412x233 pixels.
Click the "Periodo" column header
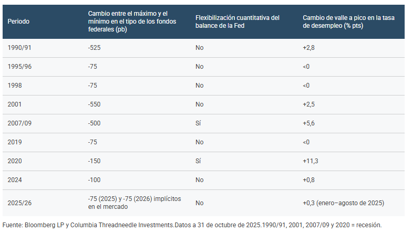(x=19, y=21)
